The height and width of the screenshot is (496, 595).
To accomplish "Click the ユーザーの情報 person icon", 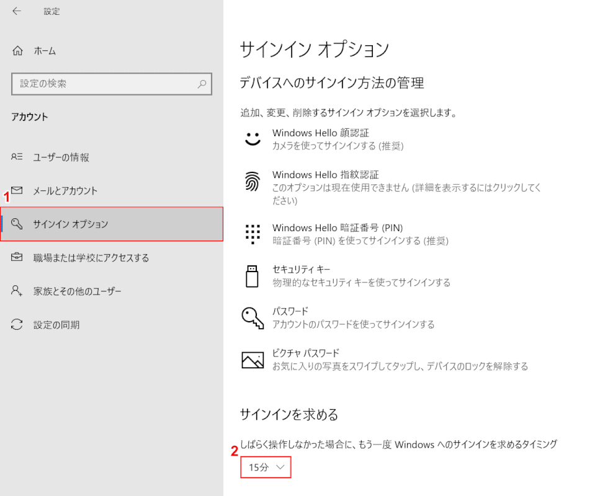I will tap(17, 157).
